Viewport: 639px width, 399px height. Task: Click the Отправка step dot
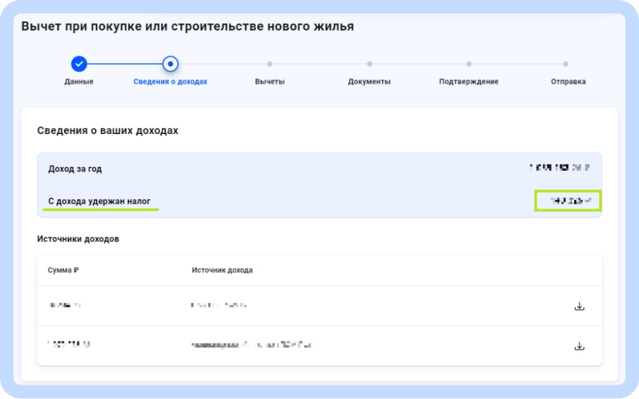tap(565, 63)
